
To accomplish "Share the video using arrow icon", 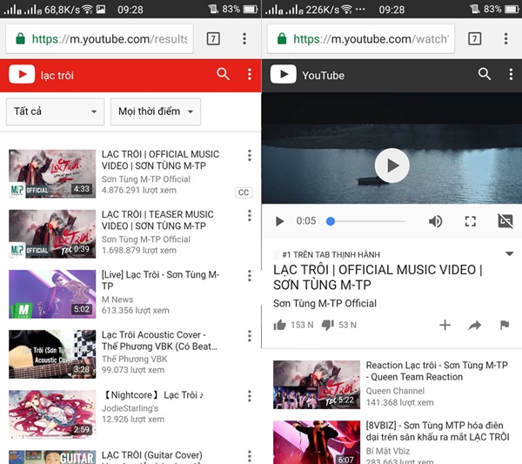I will [474, 325].
